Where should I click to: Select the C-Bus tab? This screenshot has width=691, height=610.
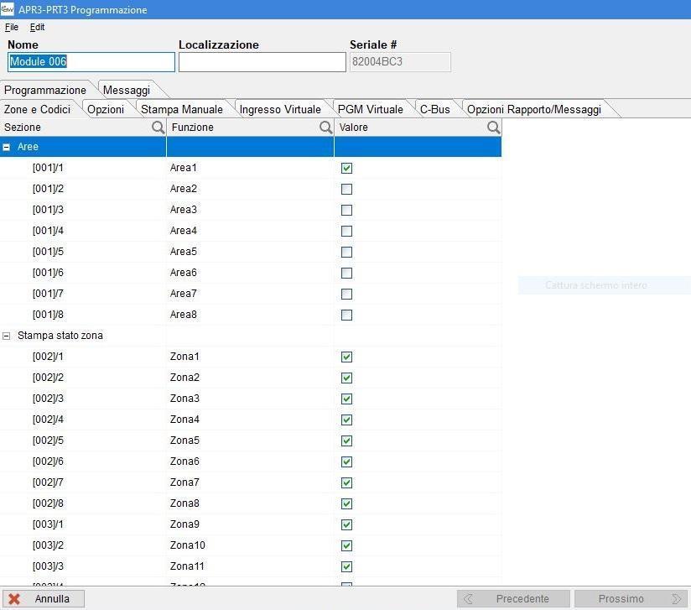[435, 109]
